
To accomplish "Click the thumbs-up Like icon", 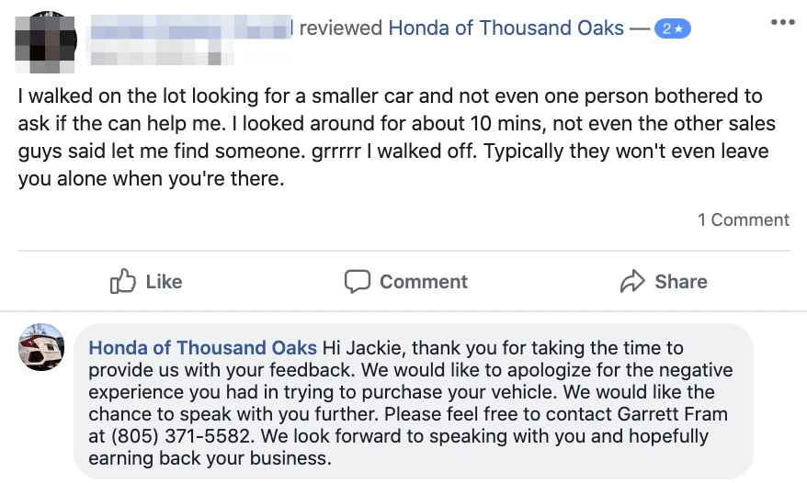I will [123, 282].
